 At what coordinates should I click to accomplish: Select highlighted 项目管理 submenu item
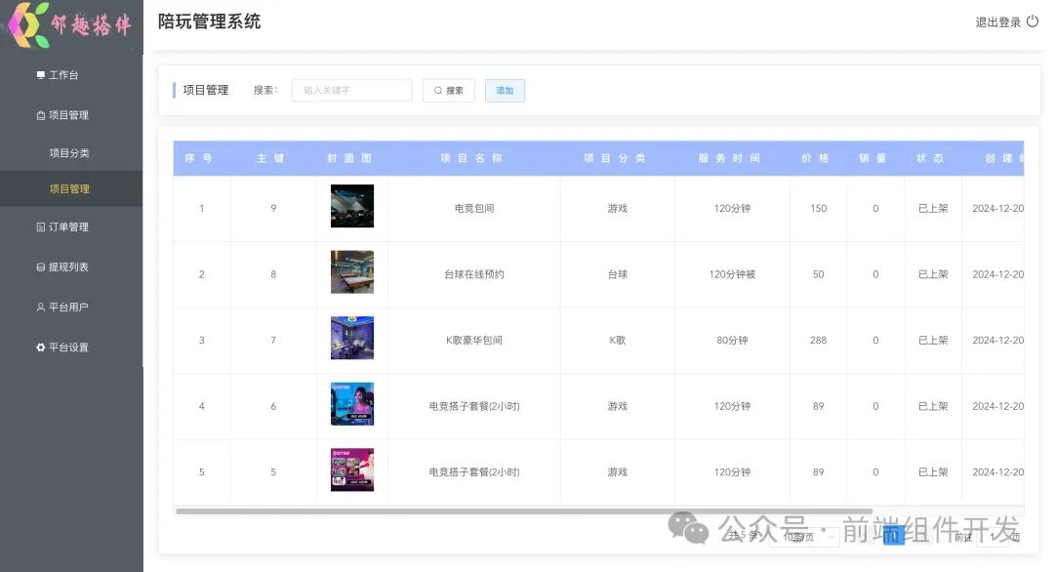(x=71, y=188)
